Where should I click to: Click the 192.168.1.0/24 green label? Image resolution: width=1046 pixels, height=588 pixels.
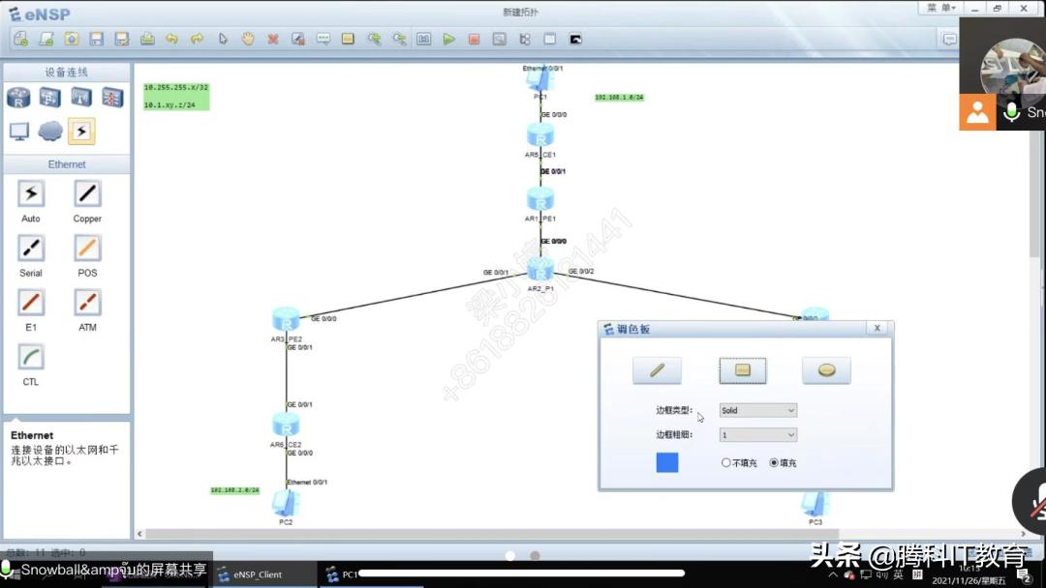[619, 98]
